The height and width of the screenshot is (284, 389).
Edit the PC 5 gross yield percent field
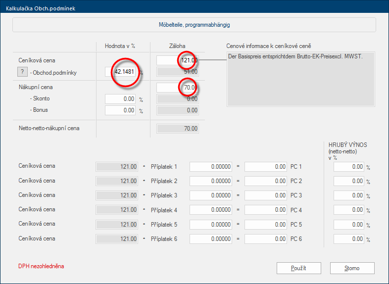pos(349,225)
